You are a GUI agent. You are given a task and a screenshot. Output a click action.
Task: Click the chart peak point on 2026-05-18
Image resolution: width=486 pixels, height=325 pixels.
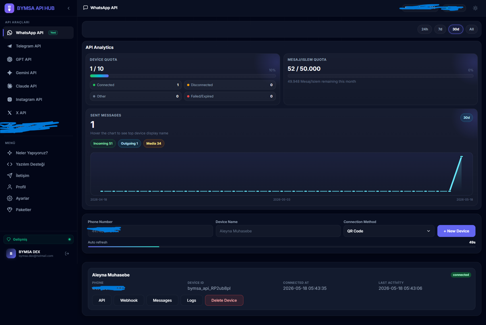(462, 157)
